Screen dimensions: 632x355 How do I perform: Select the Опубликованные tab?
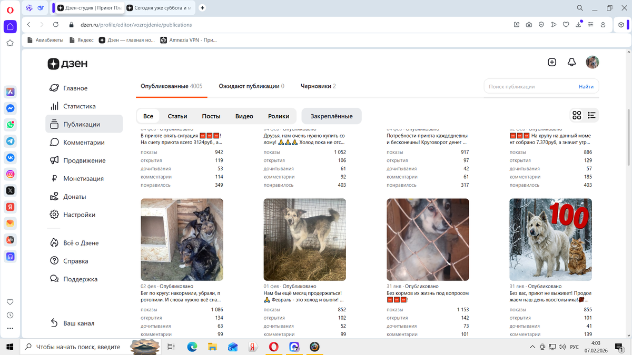pyautogui.click(x=172, y=86)
